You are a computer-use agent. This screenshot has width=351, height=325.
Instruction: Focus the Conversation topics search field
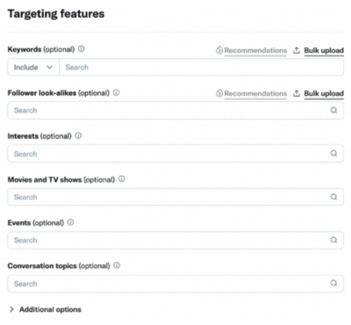pos(175,284)
